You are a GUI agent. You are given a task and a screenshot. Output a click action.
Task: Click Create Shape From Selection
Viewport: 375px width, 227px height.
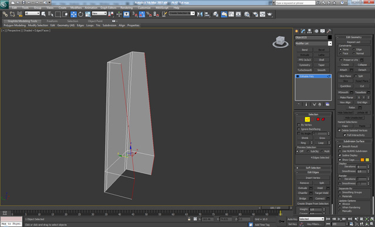[313, 204]
